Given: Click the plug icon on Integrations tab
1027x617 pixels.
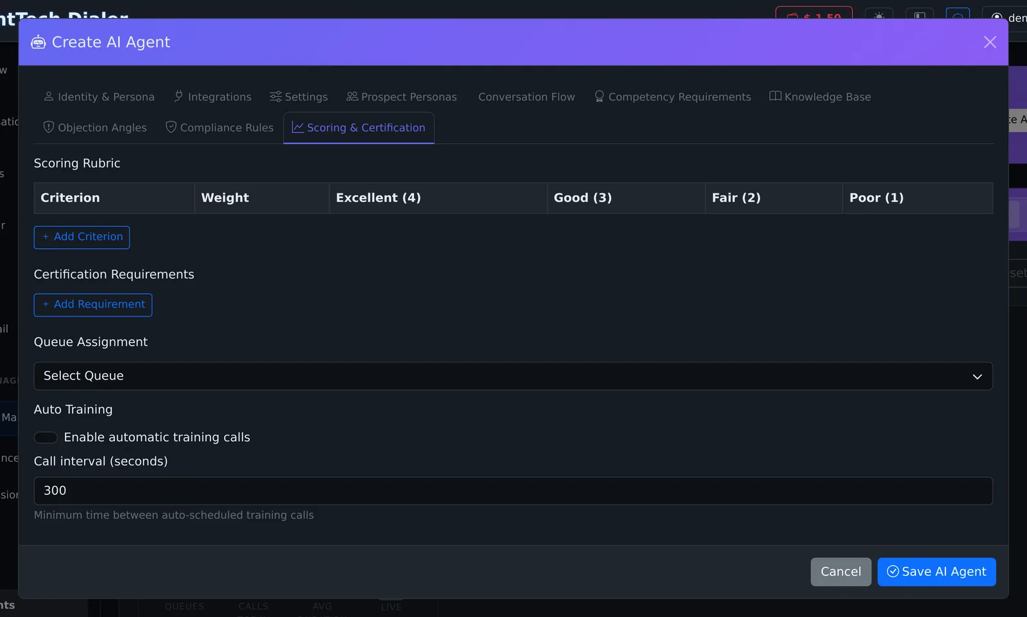Looking at the screenshot, I should tap(178, 96).
